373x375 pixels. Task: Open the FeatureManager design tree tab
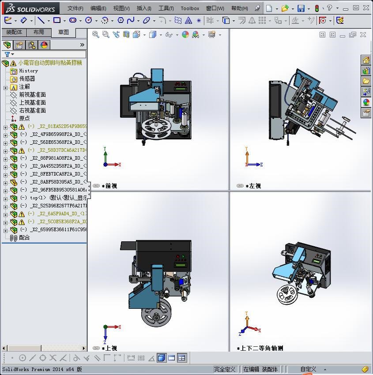[7, 45]
